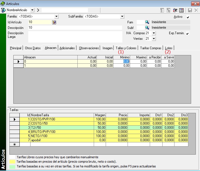The image size is (200, 171).
Task: Click the Id Artículo field
Action: pyautogui.click(x=40, y=22)
